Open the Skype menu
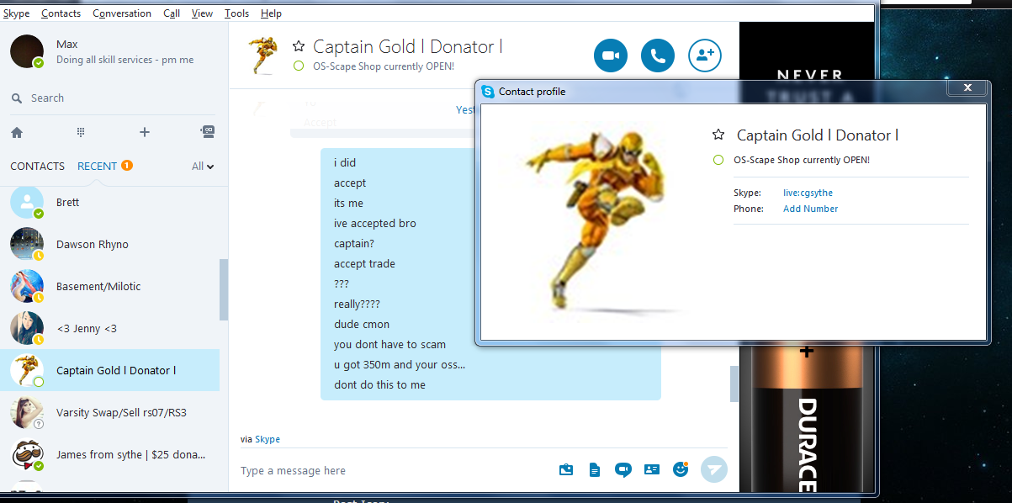The height and width of the screenshot is (503, 1012). [x=17, y=13]
